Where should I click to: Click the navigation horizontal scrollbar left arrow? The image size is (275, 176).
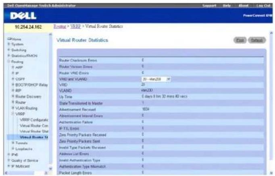(x=6, y=173)
